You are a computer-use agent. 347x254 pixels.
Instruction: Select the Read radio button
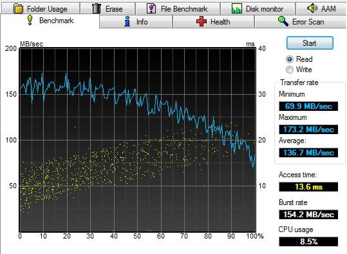click(290, 59)
